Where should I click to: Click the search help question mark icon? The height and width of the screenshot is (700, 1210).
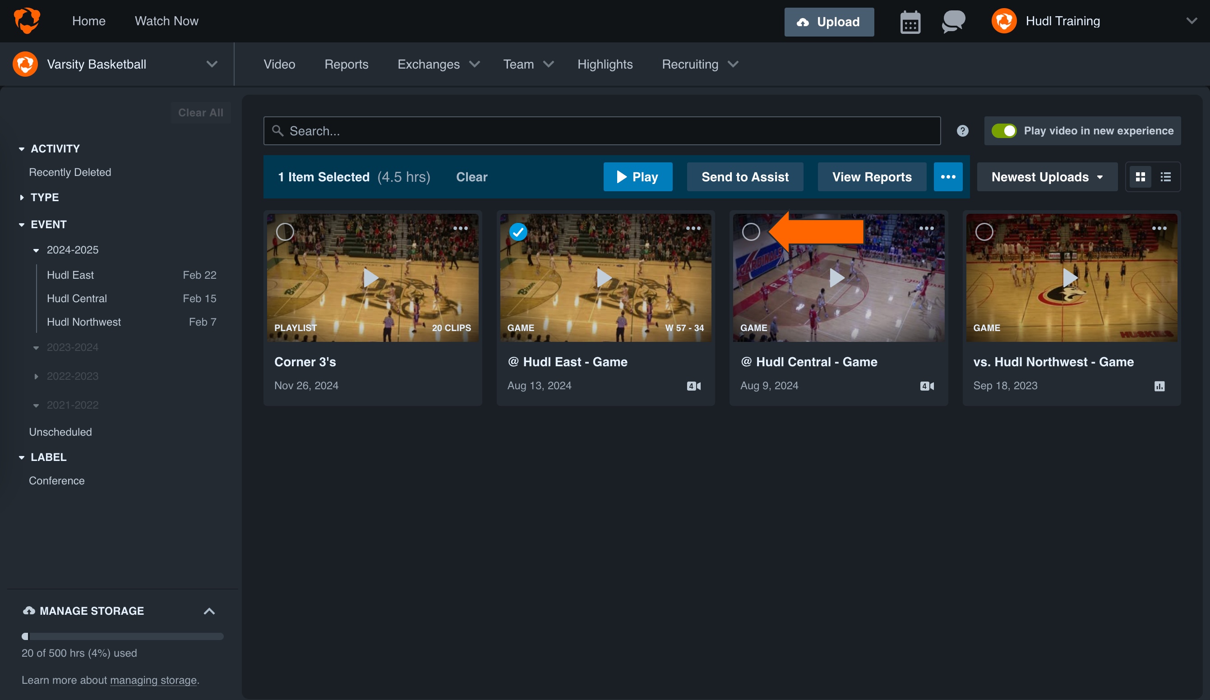coord(962,131)
